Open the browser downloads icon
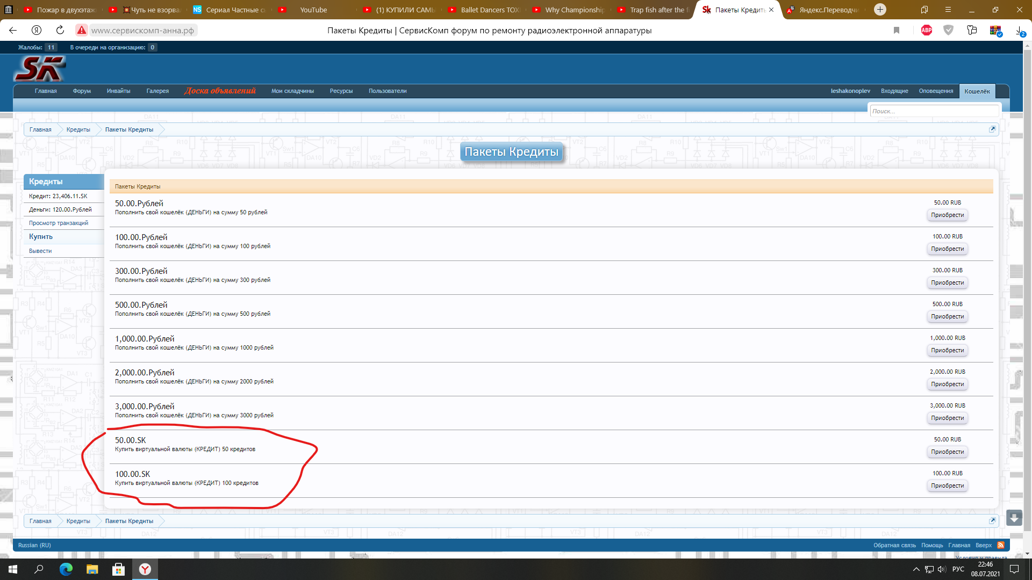The width and height of the screenshot is (1032, 580). pyautogui.click(x=1019, y=31)
